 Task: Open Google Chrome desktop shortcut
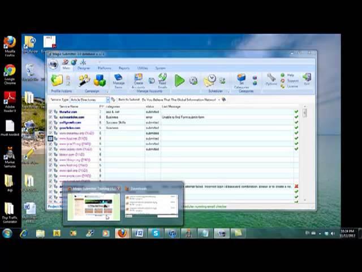click(10, 74)
